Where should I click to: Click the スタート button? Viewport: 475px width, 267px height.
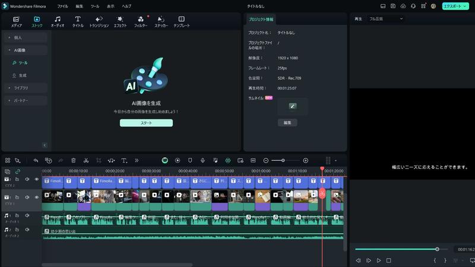point(146,123)
